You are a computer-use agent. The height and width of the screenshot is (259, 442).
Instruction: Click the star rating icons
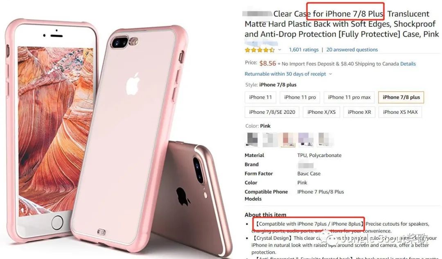(x=259, y=50)
